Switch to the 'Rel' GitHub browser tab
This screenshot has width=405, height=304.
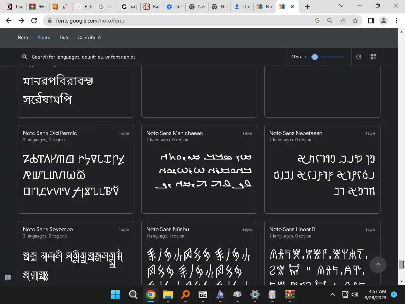click(84, 7)
